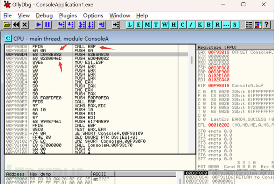Restart program with the rewind icon

pyautogui.click(x=16, y=25)
